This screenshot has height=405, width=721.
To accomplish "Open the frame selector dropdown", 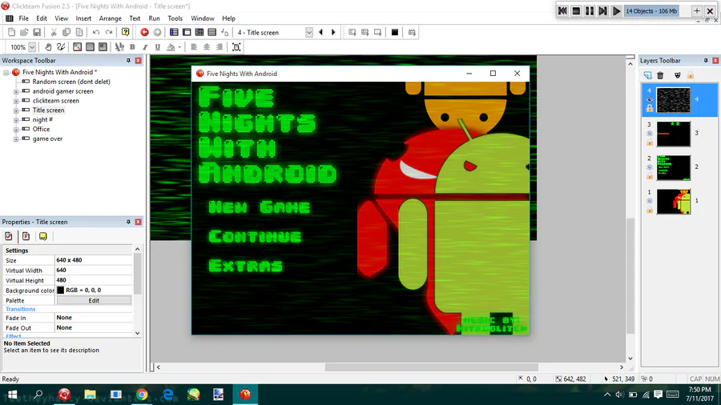I will 309,32.
